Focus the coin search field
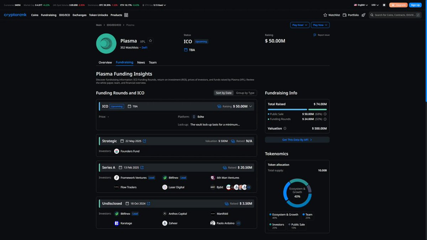The image size is (427, 240). point(395,15)
